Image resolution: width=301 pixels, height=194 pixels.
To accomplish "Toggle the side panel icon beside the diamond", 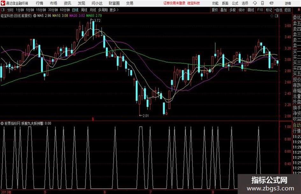I will (276, 16).
